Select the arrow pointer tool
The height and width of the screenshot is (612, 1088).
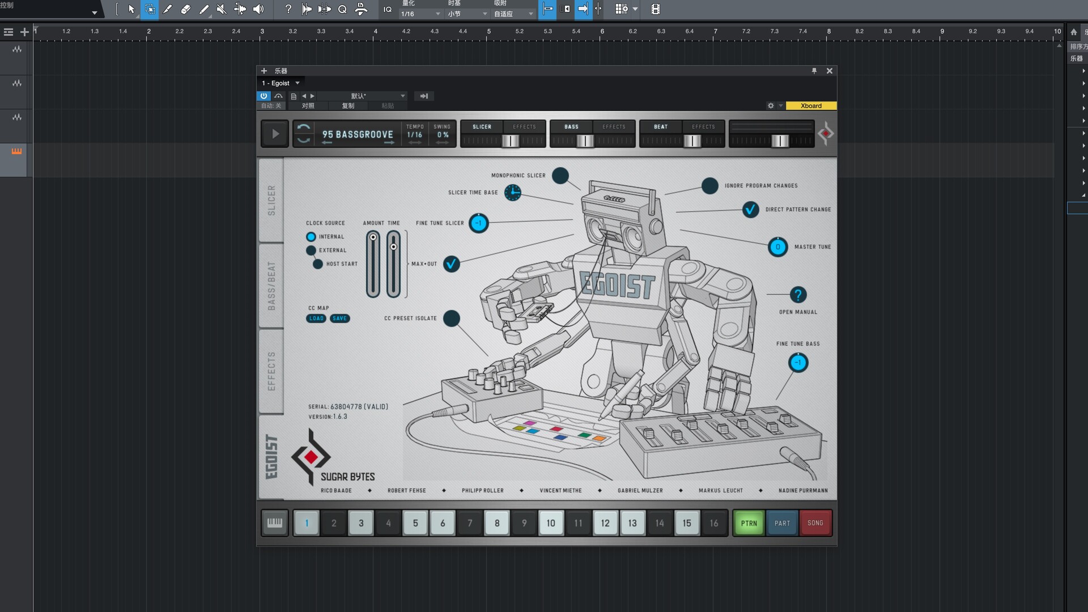[x=131, y=9]
